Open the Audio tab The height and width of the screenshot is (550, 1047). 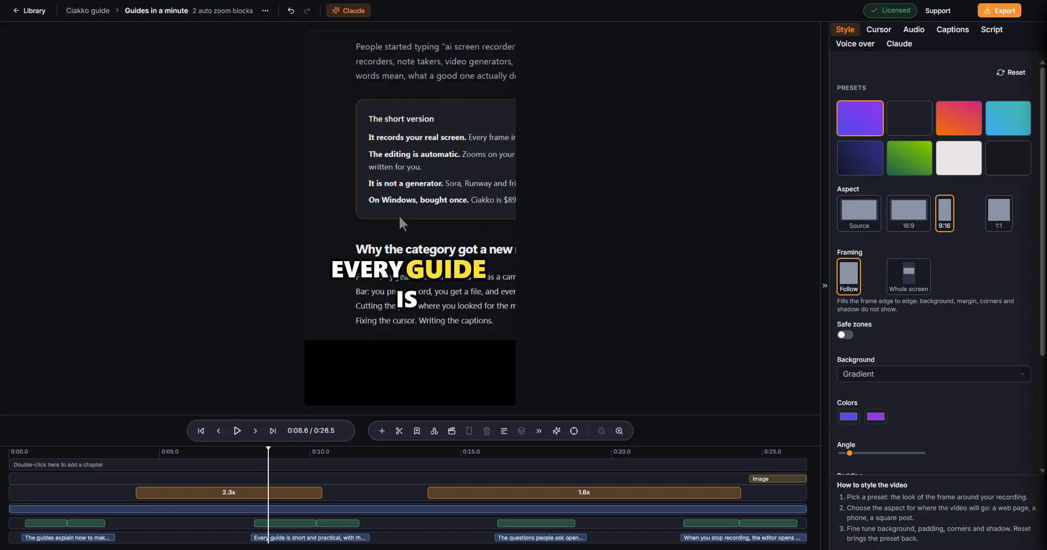pyautogui.click(x=913, y=29)
